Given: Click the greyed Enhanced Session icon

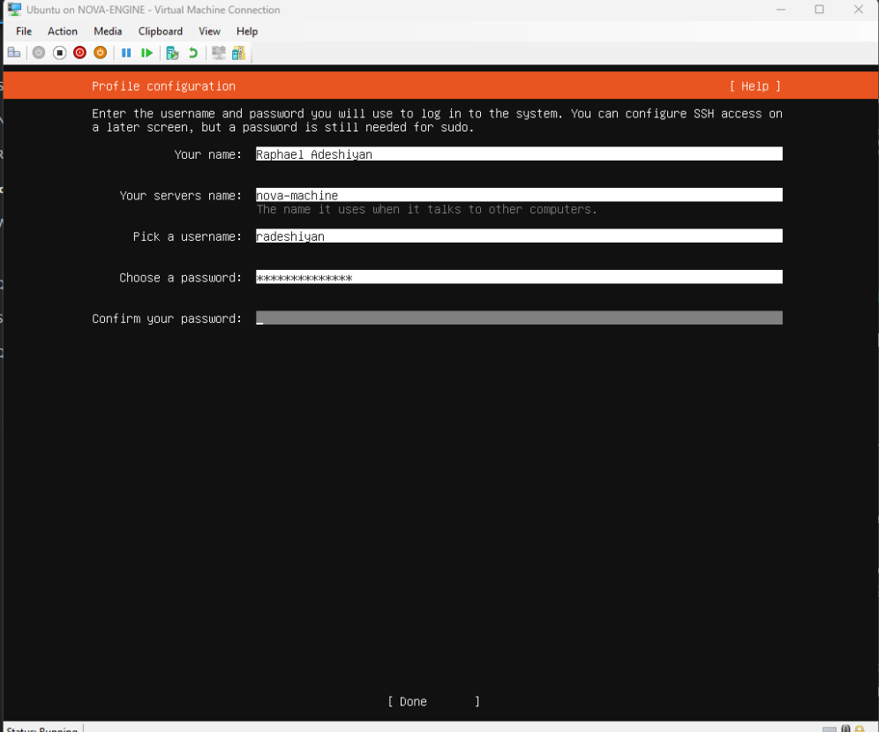Looking at the screenshot, I should (x=218, y=53).
